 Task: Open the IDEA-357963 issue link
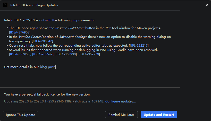point(20,54)
